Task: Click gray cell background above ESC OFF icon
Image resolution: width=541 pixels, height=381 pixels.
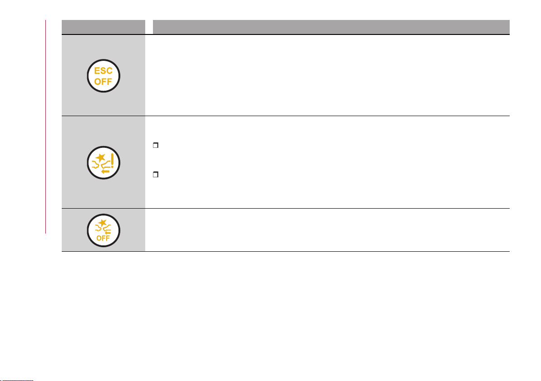Action: pyautogui.click(x=103, y=47)
